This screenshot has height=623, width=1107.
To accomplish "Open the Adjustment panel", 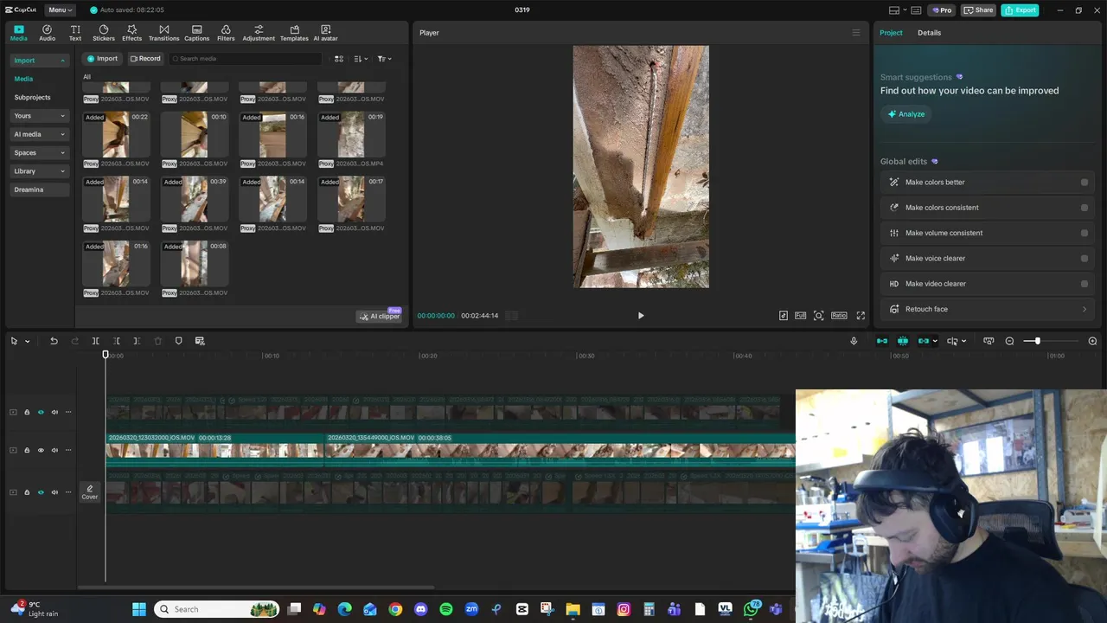I will 259,33.
